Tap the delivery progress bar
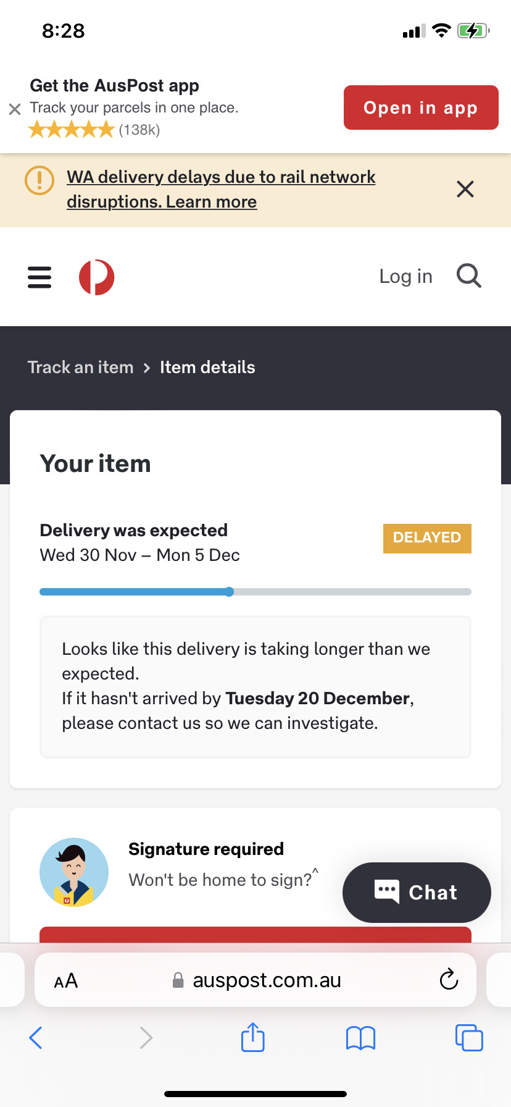The width and height of the screenshot is (511, 1107). click(x=255, y=592)
